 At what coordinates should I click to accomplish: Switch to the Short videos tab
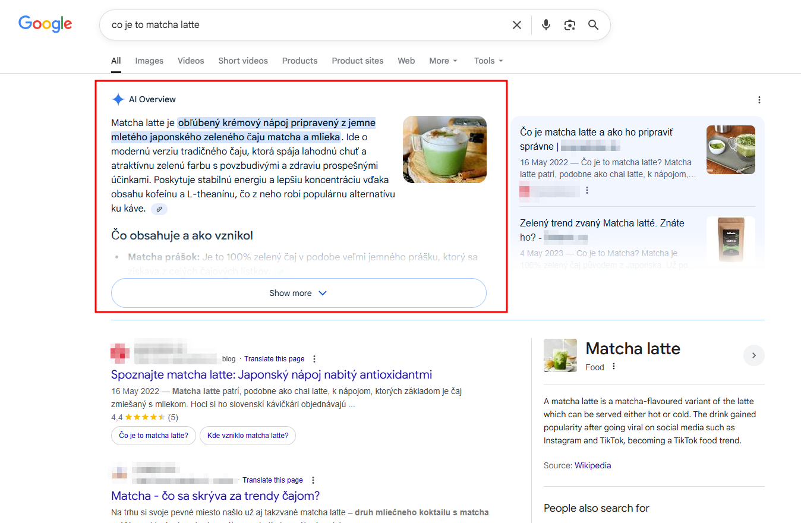point(242,61)
